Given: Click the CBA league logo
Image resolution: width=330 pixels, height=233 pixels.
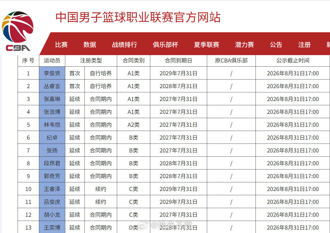Looking at the screenshot, I should pos(18,31).
